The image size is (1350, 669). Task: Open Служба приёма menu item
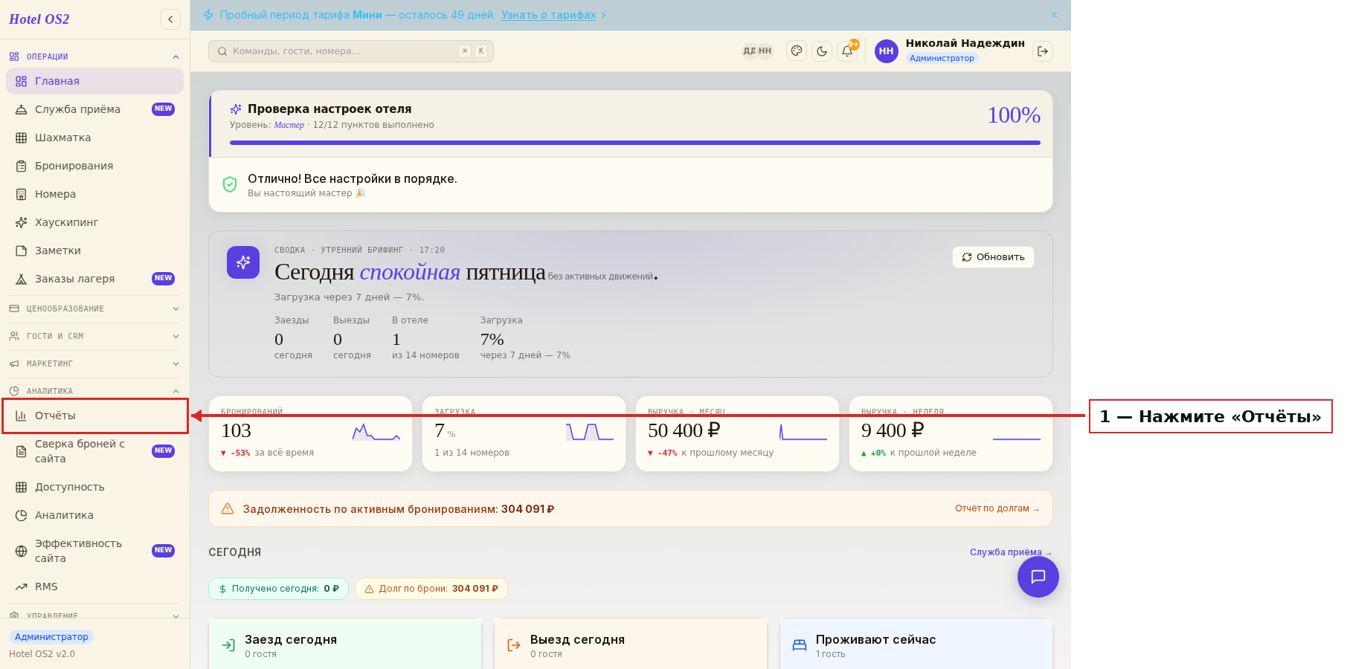point(94,109)
